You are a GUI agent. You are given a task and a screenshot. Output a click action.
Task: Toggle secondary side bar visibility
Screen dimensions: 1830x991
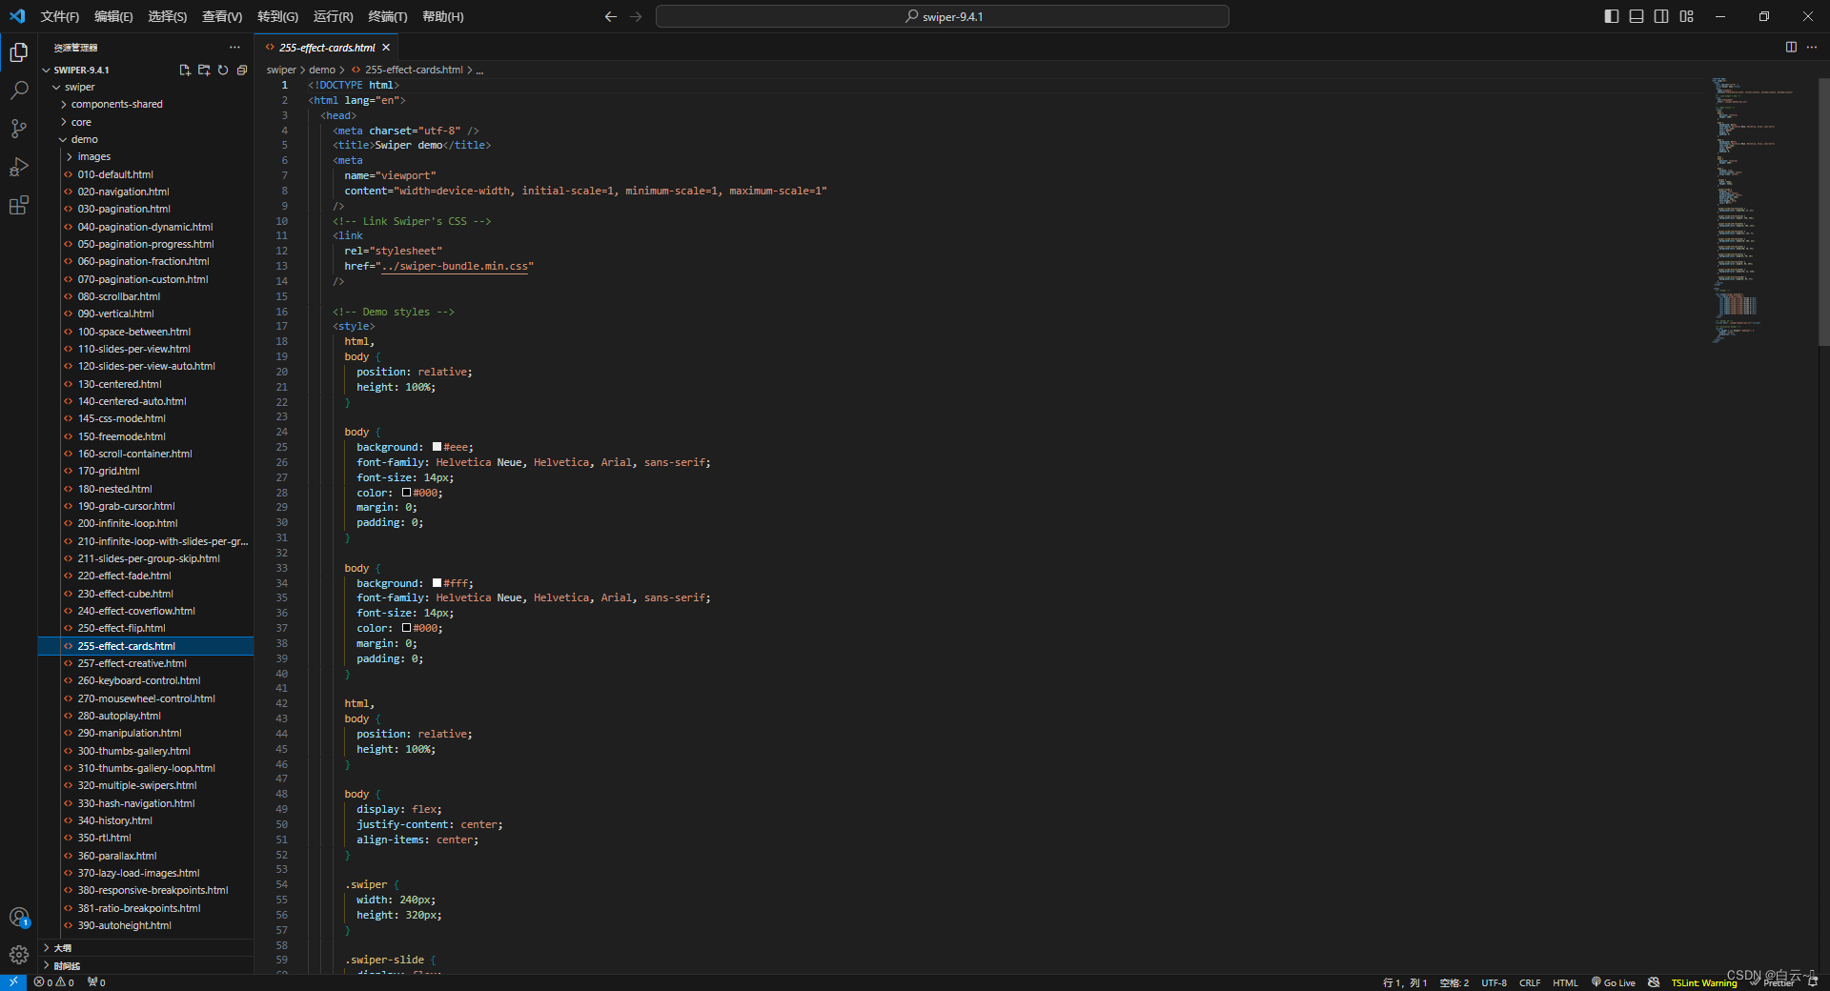[1661, 16]
